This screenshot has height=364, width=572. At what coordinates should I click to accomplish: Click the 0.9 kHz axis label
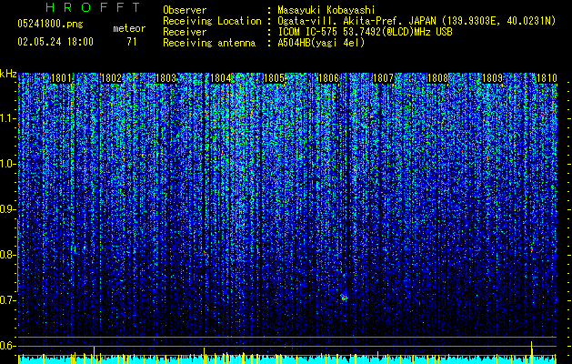click(x=7, y=209)
